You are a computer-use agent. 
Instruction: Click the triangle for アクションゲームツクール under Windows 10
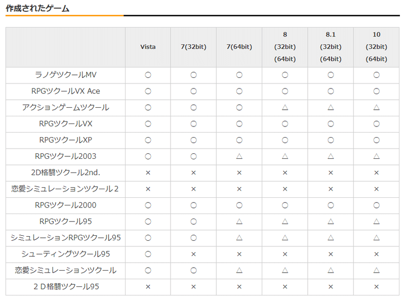(376, 107)
